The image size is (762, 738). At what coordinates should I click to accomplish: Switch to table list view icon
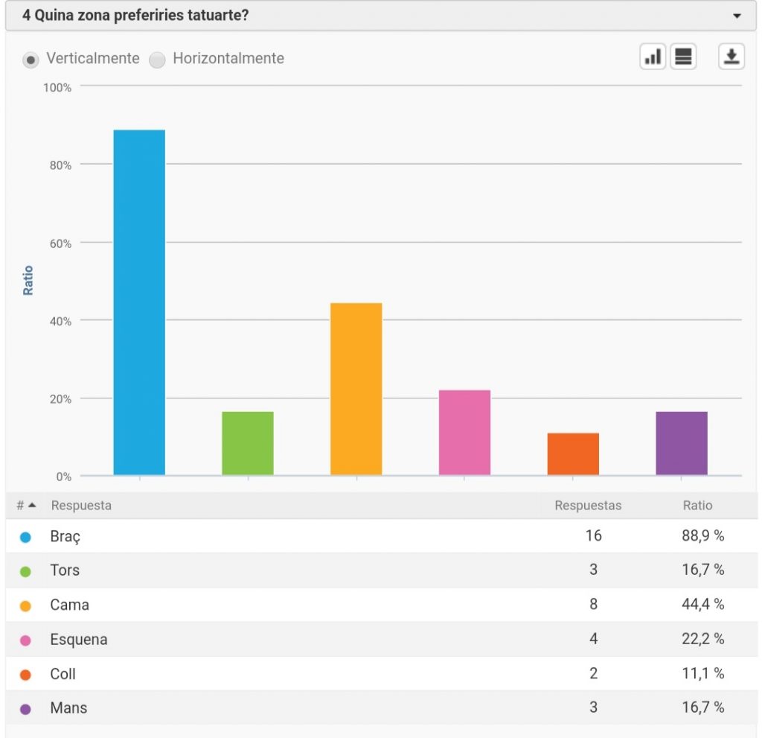tap(683, 57)
